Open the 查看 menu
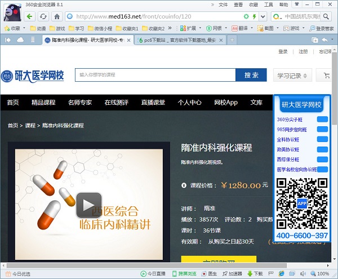The height and width of the screenshot is (279, 338). click(x=238, y=5)
